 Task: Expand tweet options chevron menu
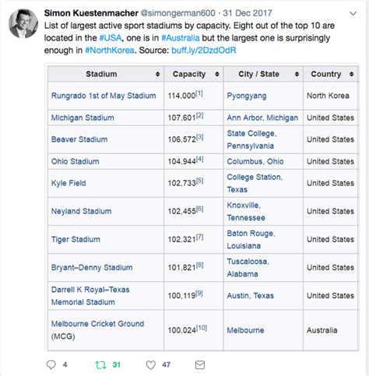pos(353,13)
